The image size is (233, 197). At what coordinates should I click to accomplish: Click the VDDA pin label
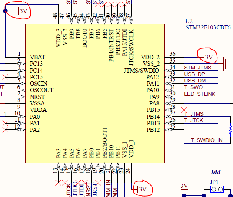pyautogui.click(x=38, y=110)
